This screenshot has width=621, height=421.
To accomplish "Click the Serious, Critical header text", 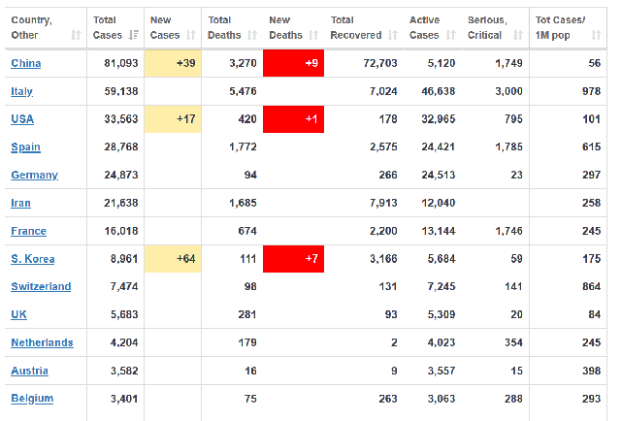I will 487,28.
